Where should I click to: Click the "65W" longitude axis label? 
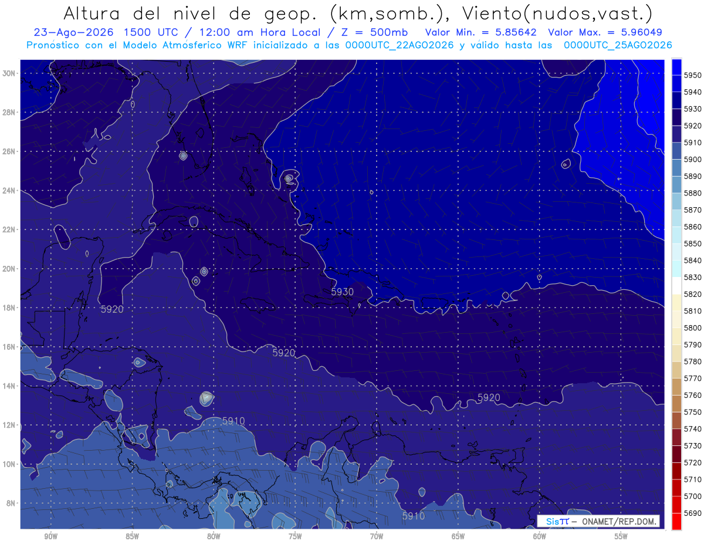coord(458,536)
